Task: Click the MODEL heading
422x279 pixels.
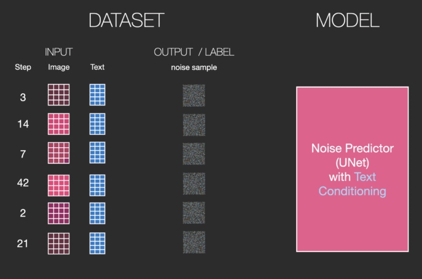Action: 348,20
